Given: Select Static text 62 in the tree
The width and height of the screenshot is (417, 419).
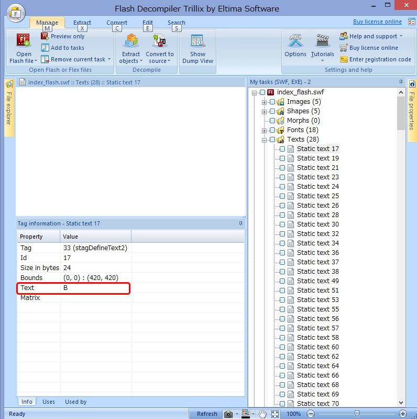Looking at the screenshot, I should (x=317, y=357).
